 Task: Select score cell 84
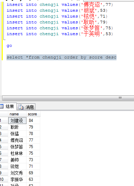pos(33,121)
